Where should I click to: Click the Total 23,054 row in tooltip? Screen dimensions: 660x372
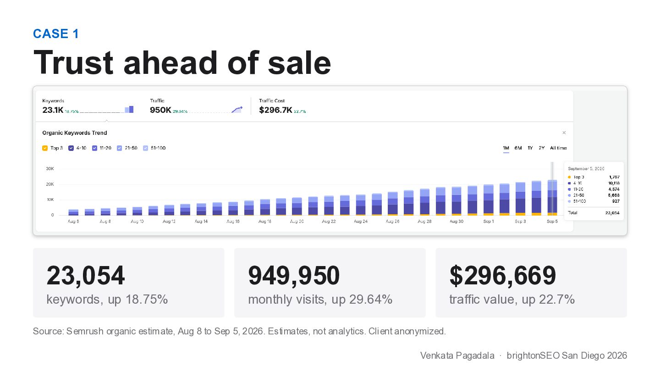click(594, 213)
